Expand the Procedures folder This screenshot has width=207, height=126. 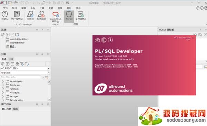tap(3, 93)
